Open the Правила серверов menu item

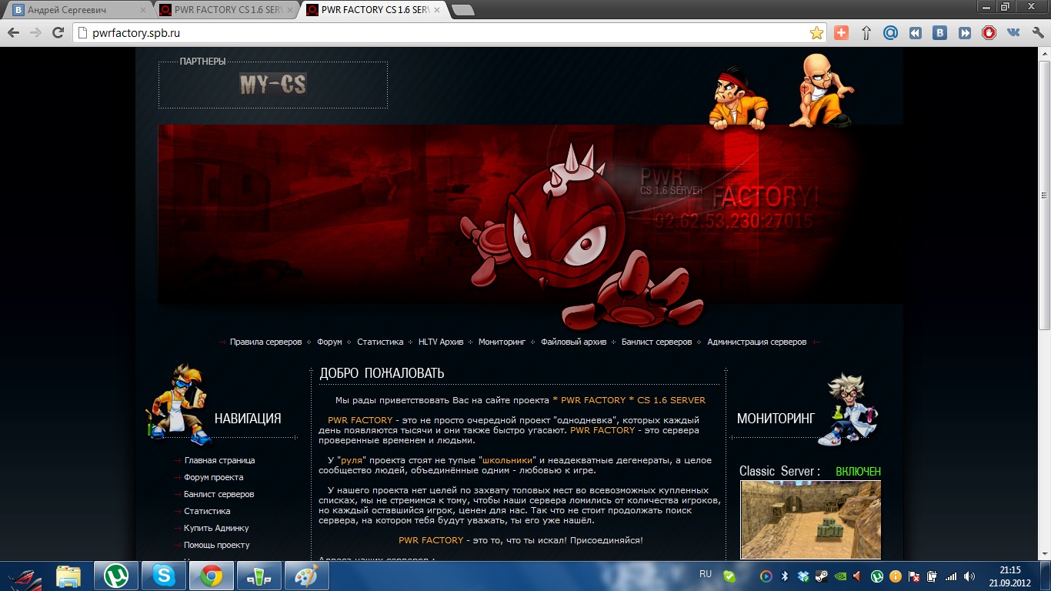[265, 342]
